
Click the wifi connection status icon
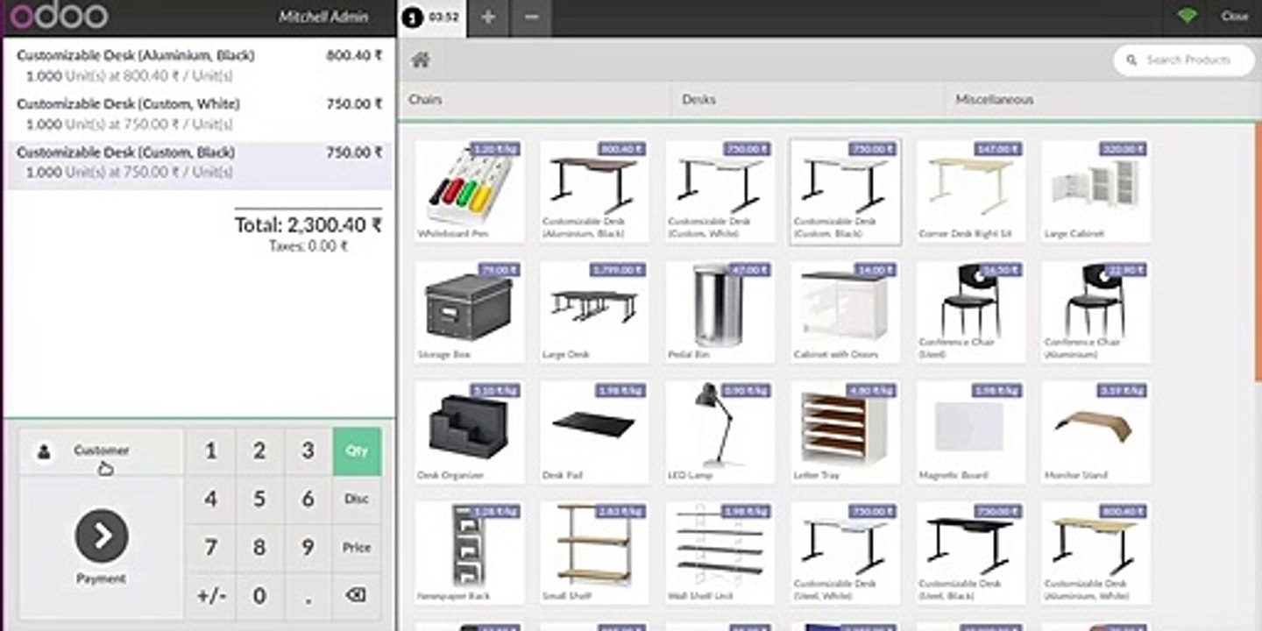[1188, 17]
